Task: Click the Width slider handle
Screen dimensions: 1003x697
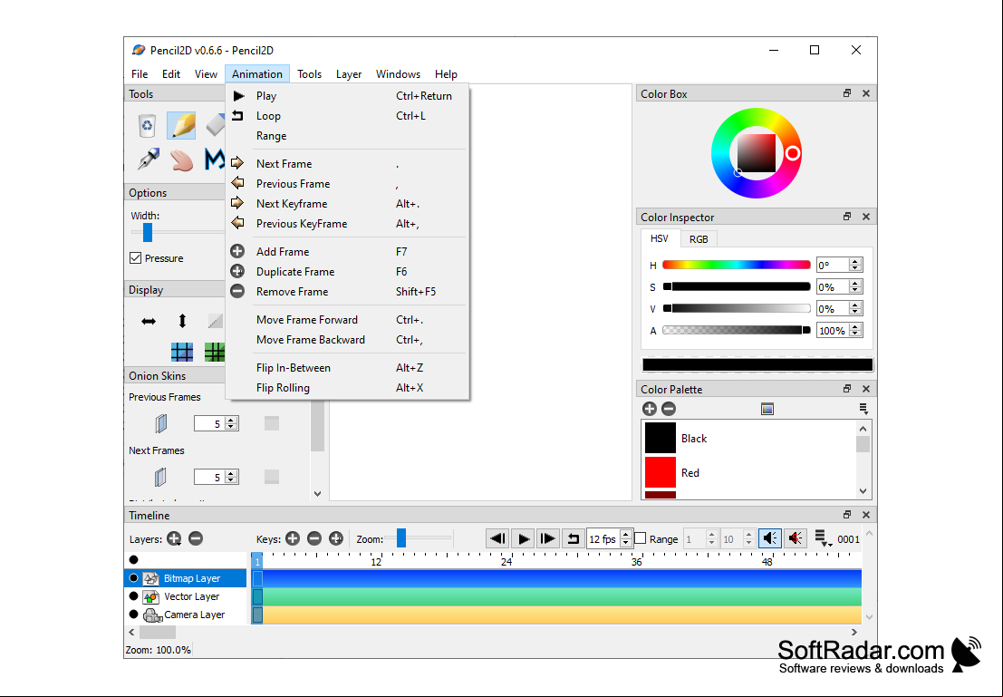Action: [148, 232]
